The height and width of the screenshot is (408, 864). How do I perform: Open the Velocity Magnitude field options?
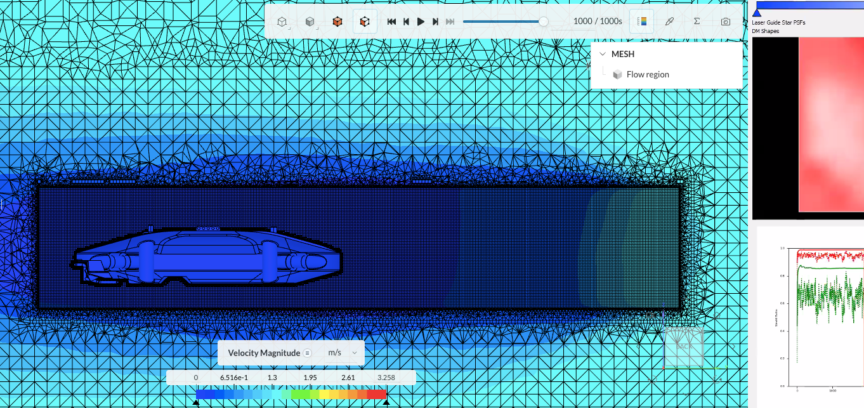[x=308, y=353]
